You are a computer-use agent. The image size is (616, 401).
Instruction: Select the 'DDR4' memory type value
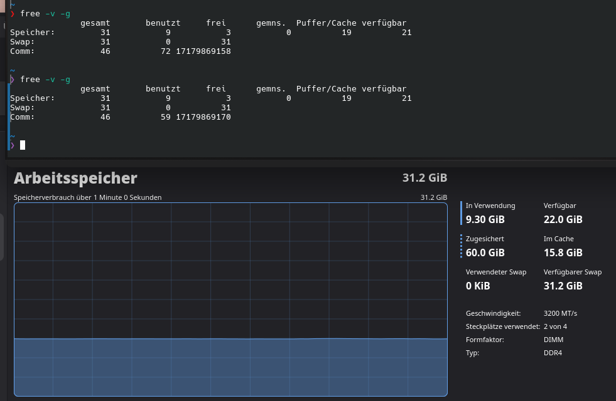pyautogui.click(x=553, y=353)
